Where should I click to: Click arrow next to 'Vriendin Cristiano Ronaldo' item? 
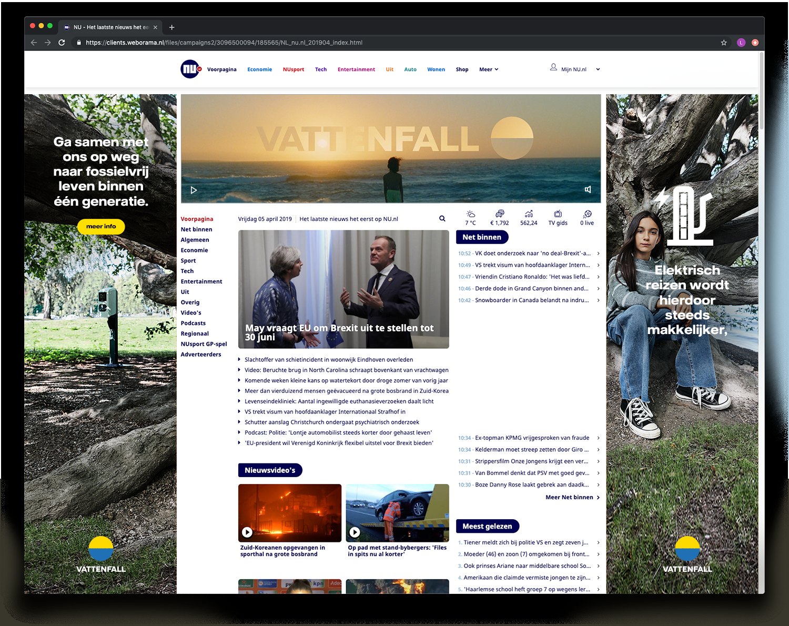click(598, 277)
